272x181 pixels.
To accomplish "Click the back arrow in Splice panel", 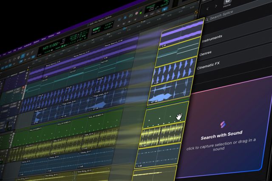I will 207,8.
